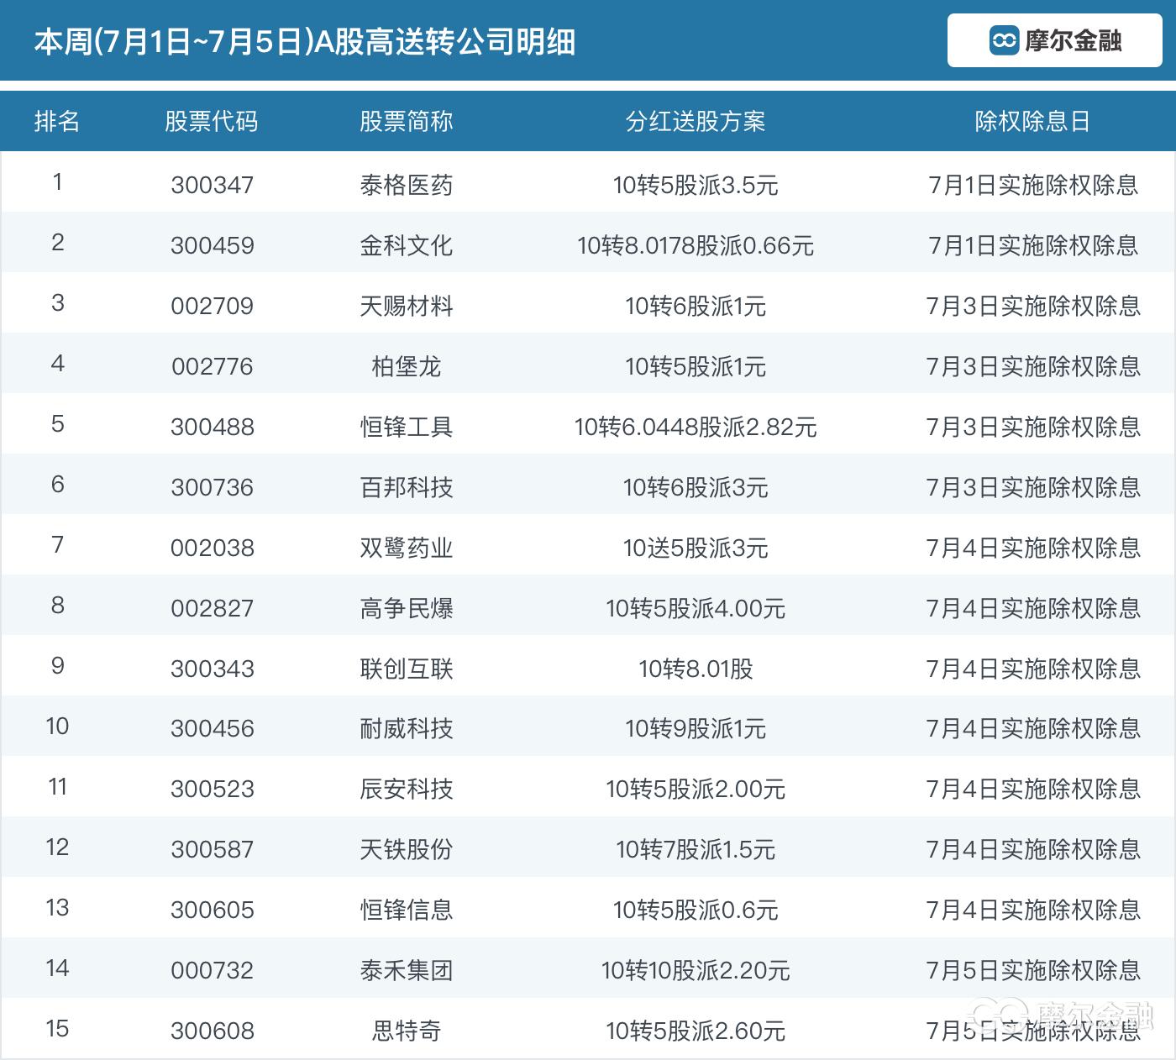Screen dimensions: 1176x1060
Task: Click the plan 10转6.0448股派2.82元
Action: (x=696, y=427)
